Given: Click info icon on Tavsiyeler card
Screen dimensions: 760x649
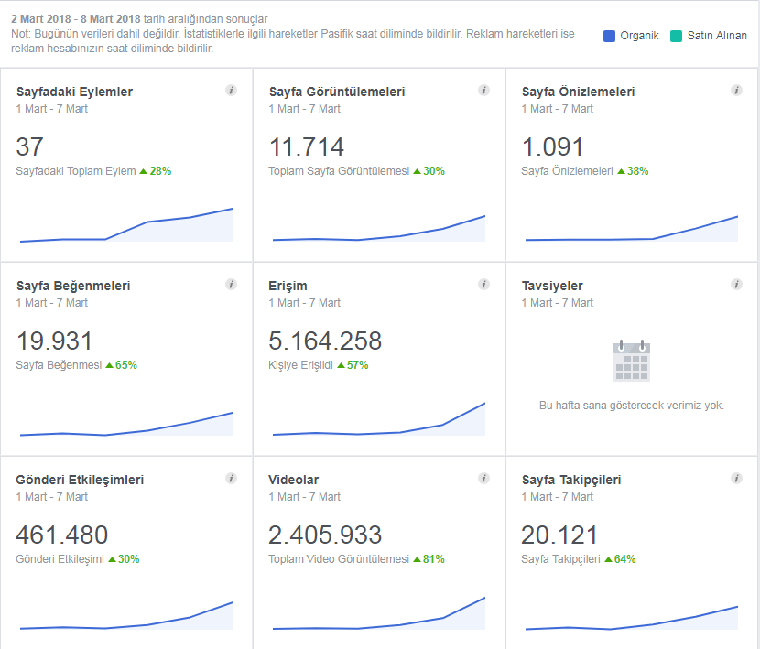Looking at the screenshot, I should pos(736,285).
